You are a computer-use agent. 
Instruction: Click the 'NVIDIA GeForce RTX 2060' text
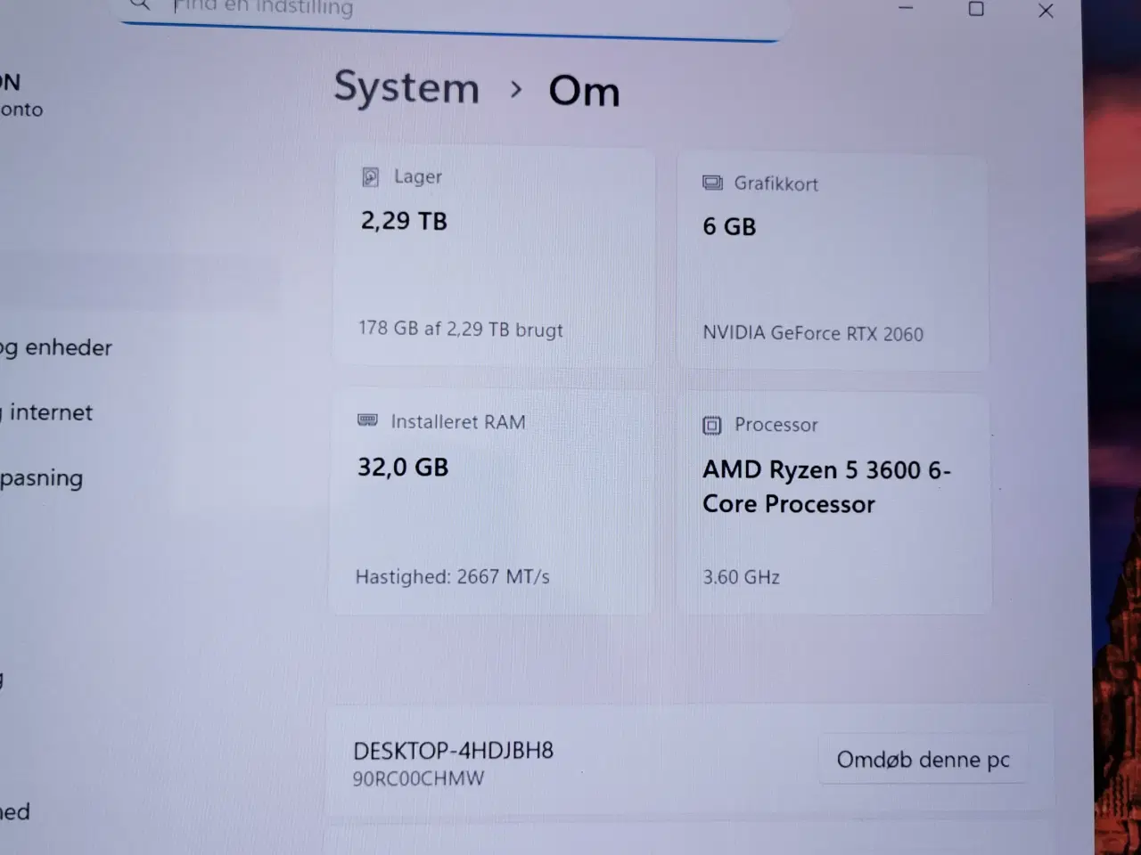click(812, 334)
